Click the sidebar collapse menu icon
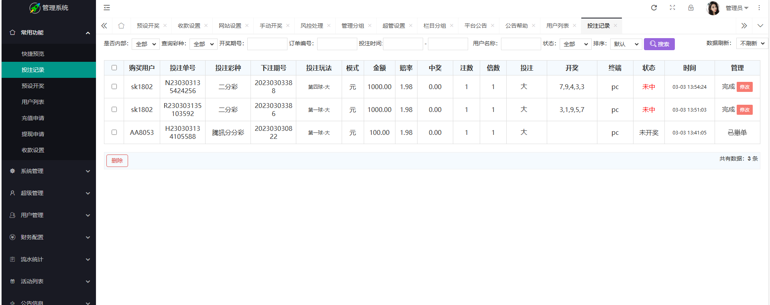 coord(107,8)
